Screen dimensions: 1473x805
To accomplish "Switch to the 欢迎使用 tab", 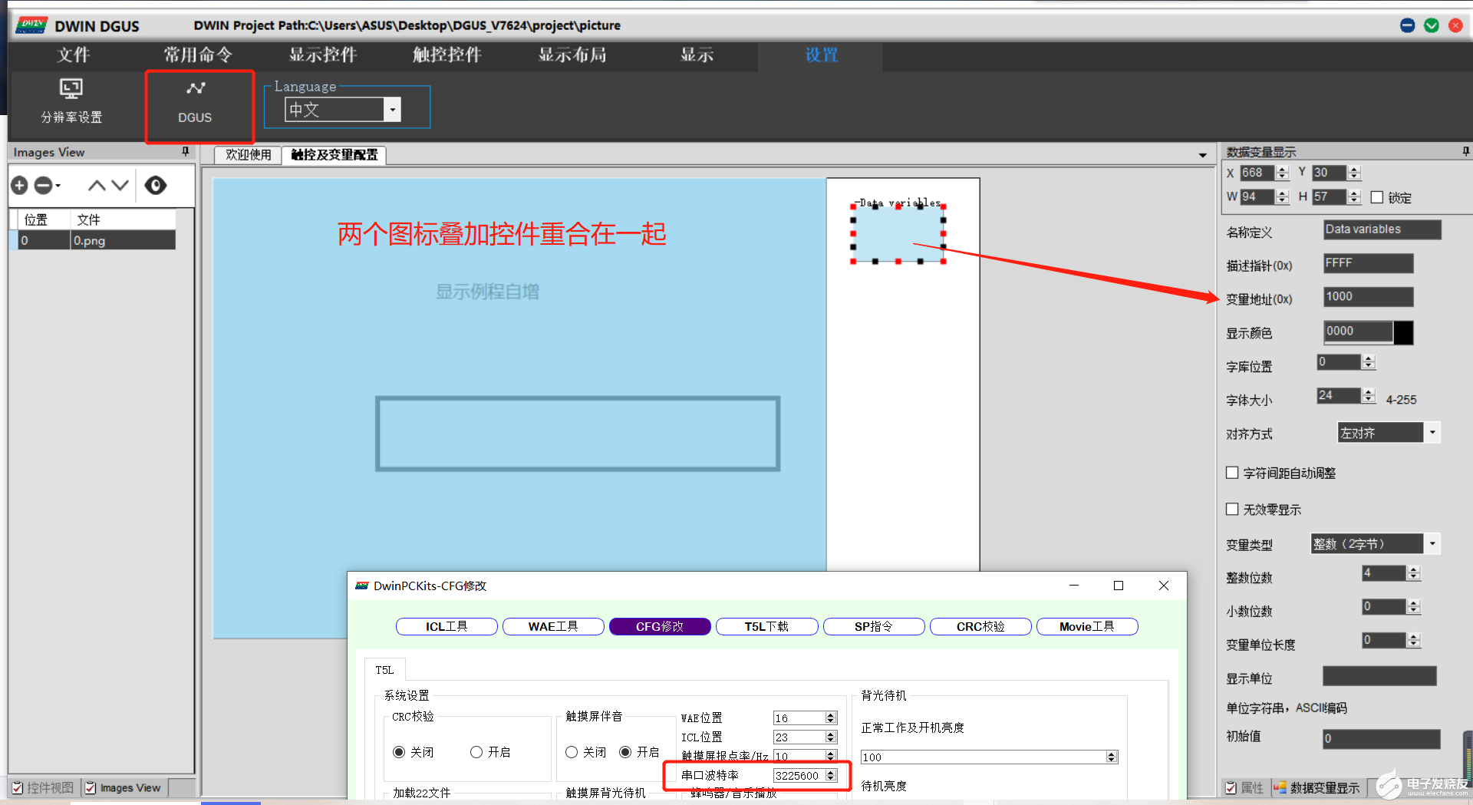I will click(x=248, y=155).
